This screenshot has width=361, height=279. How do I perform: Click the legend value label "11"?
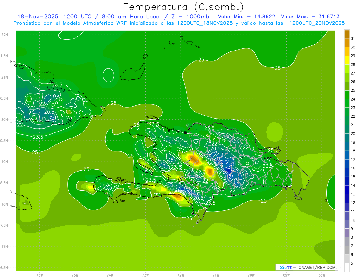click(353, 212)
